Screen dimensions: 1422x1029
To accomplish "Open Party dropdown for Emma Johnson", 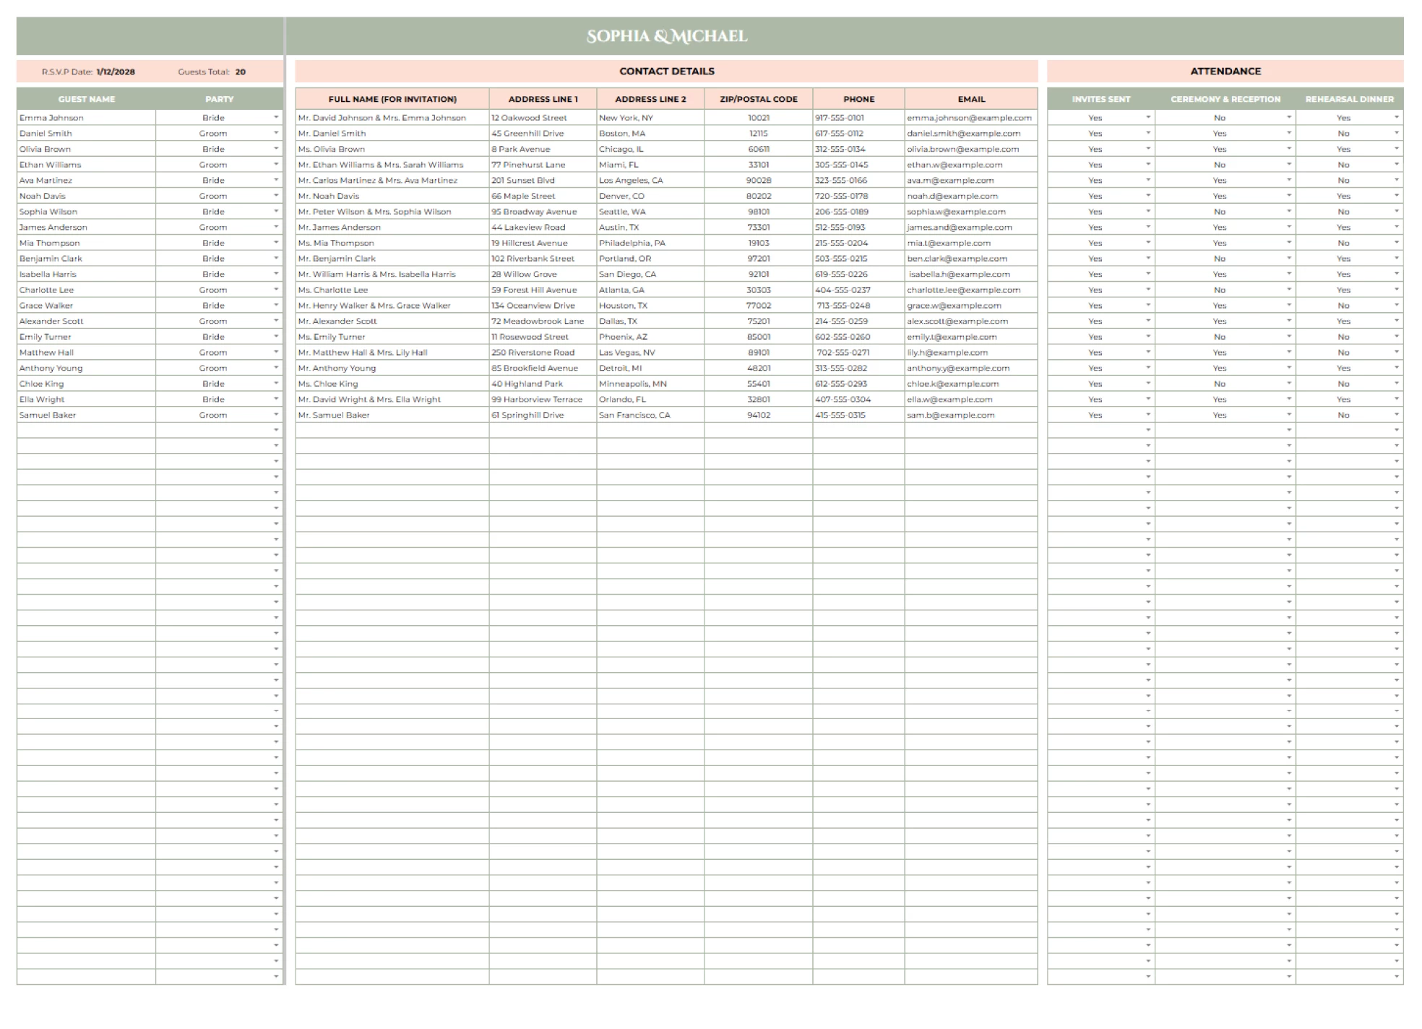I will (x=276, y=117).
